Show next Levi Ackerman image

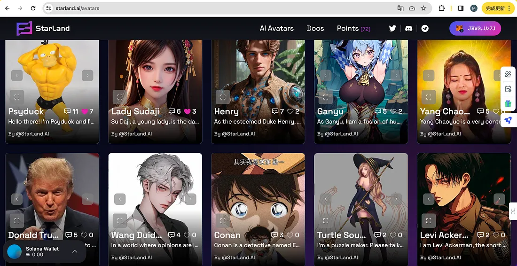[499, 199]
